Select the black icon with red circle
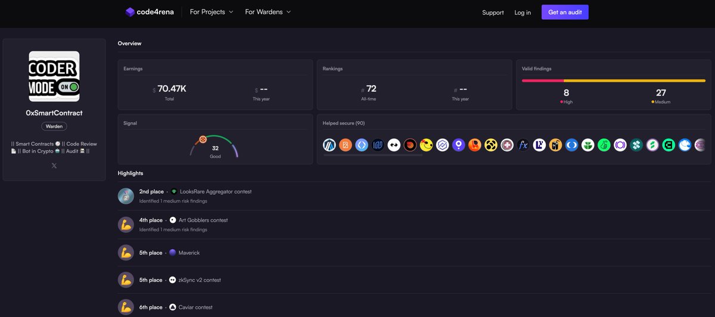715x317 pixels. point(410,145)
